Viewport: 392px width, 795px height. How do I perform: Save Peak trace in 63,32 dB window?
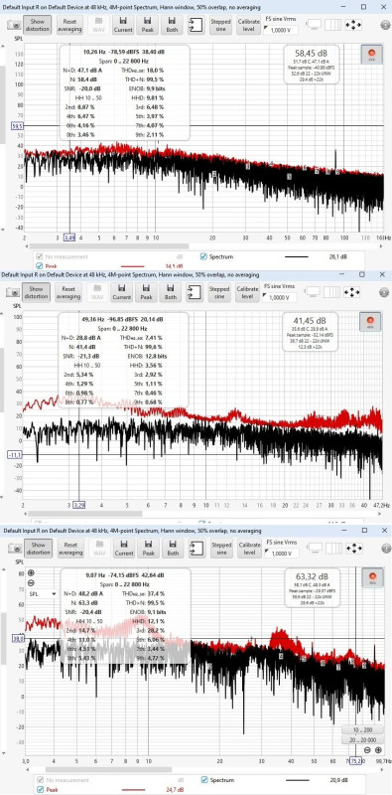click(x=149, y=548)
